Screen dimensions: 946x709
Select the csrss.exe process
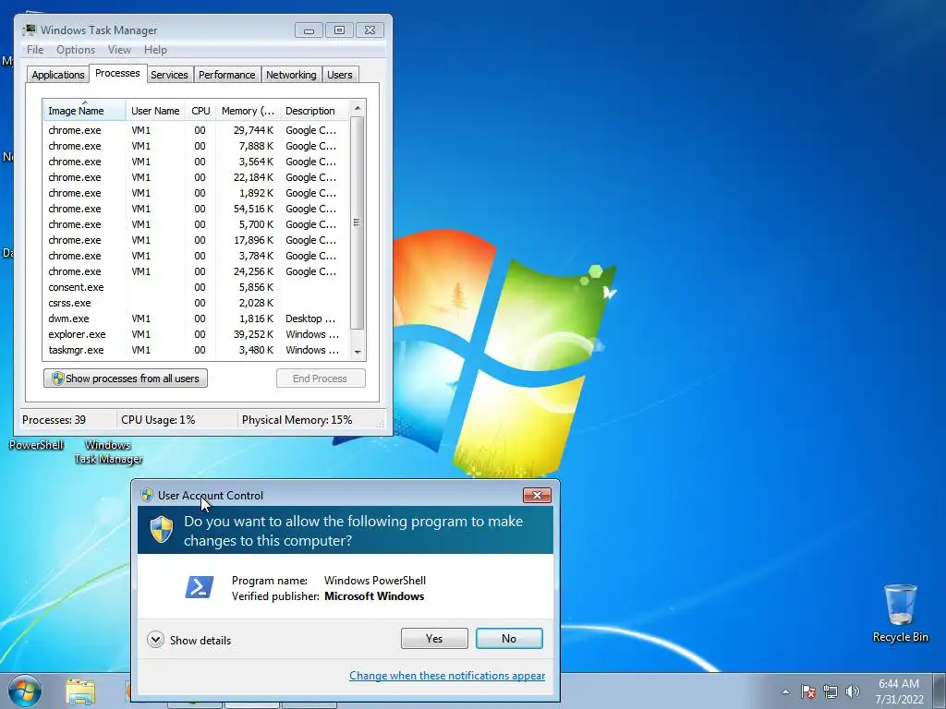pyautogui.click(x=196, y=302)
